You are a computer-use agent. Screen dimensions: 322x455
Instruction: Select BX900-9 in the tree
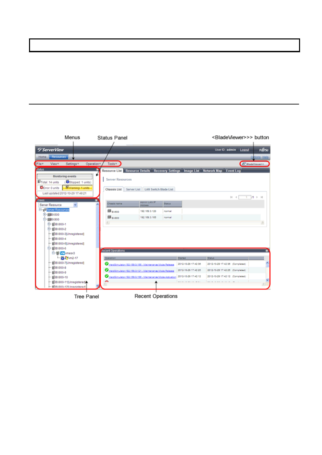tap(61, 272)
